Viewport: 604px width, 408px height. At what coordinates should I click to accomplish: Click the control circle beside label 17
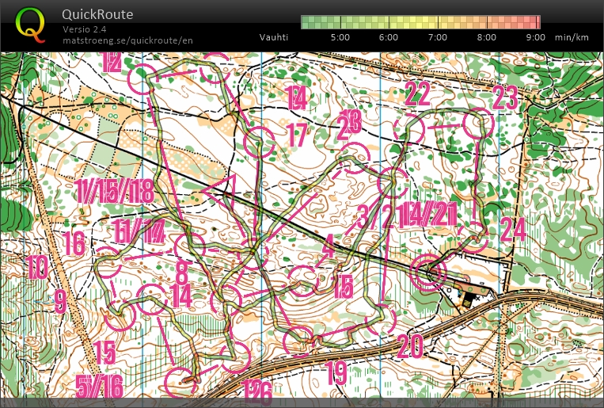[x=259, y=143]
